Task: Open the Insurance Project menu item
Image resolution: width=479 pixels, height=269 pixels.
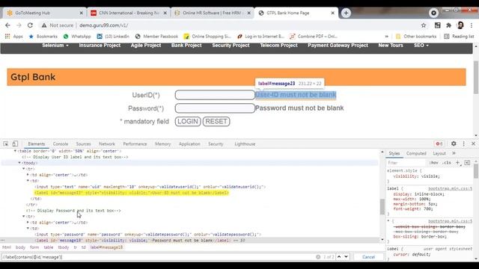Action: (x=100, y=46)
